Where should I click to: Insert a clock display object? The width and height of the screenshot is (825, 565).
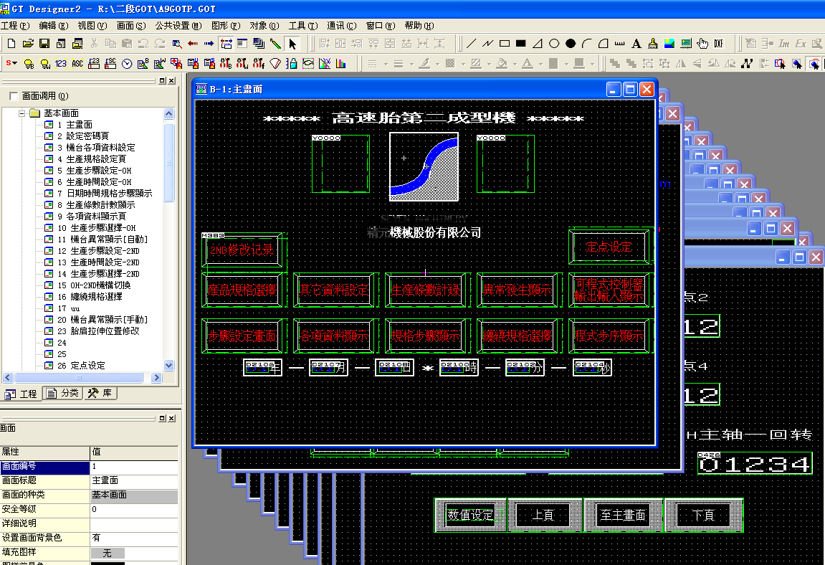(x=127, y=64)
